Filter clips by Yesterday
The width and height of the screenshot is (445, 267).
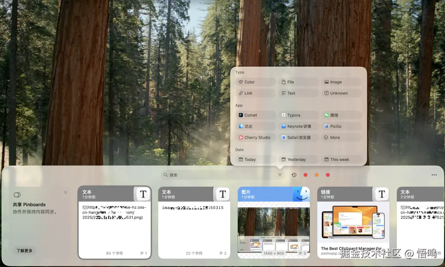pos(299,160)
